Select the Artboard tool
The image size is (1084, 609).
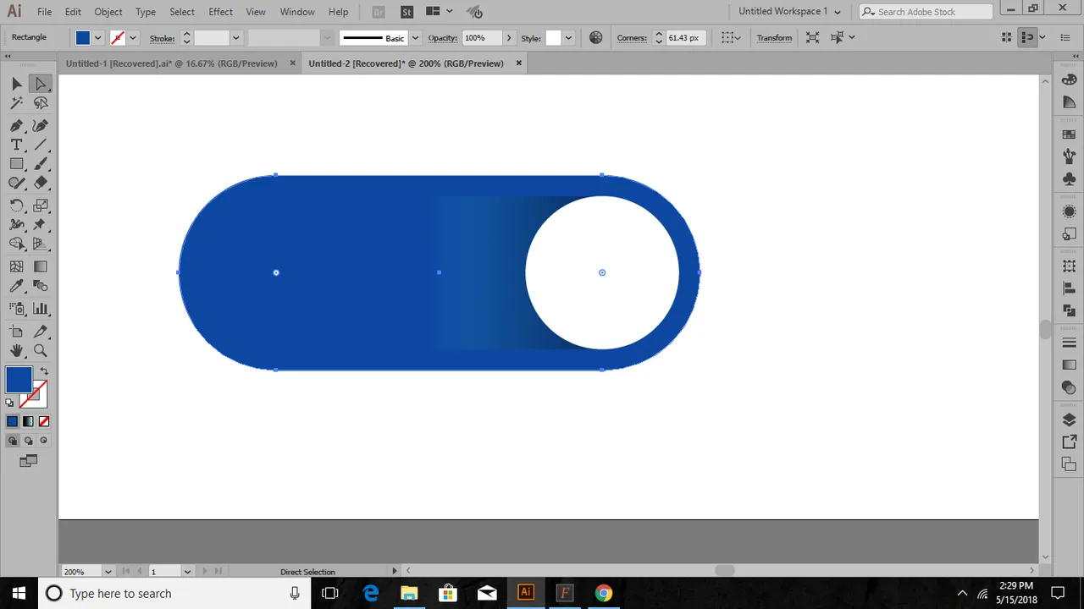16,332
